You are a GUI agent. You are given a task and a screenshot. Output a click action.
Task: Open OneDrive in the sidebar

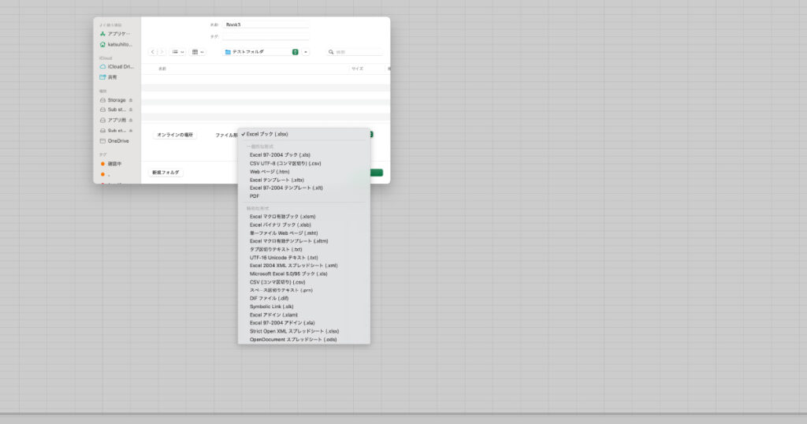point(115,141)
